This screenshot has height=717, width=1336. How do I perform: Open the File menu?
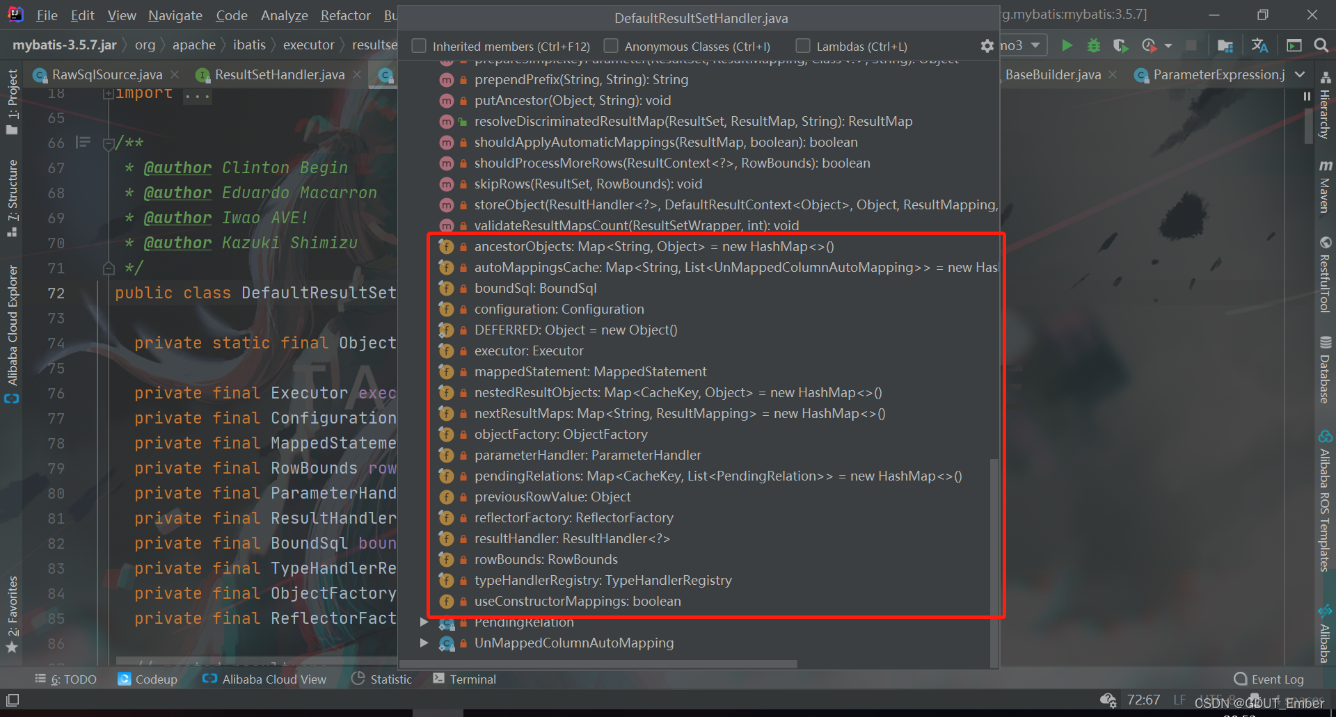tap(47, 15)
